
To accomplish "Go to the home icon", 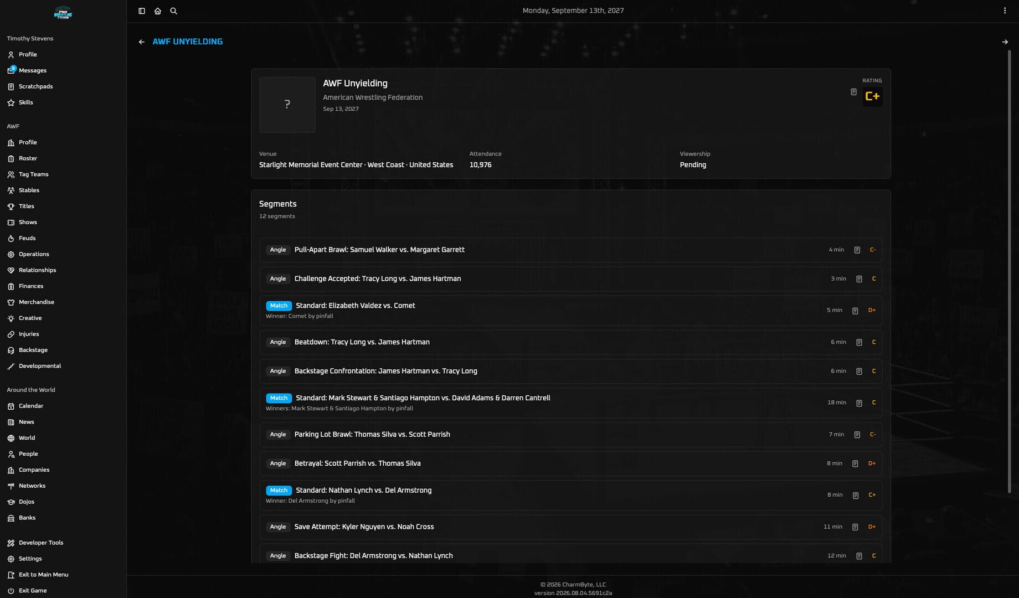I will pyautogui.click(x=158, y=11).
